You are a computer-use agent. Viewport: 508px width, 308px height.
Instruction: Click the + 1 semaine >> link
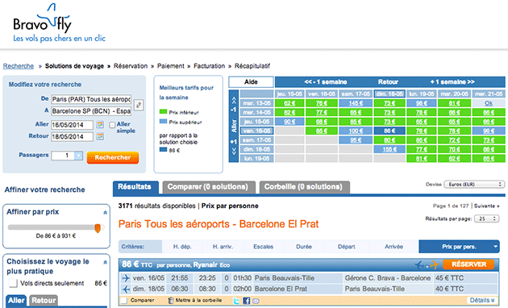(452, 82)
